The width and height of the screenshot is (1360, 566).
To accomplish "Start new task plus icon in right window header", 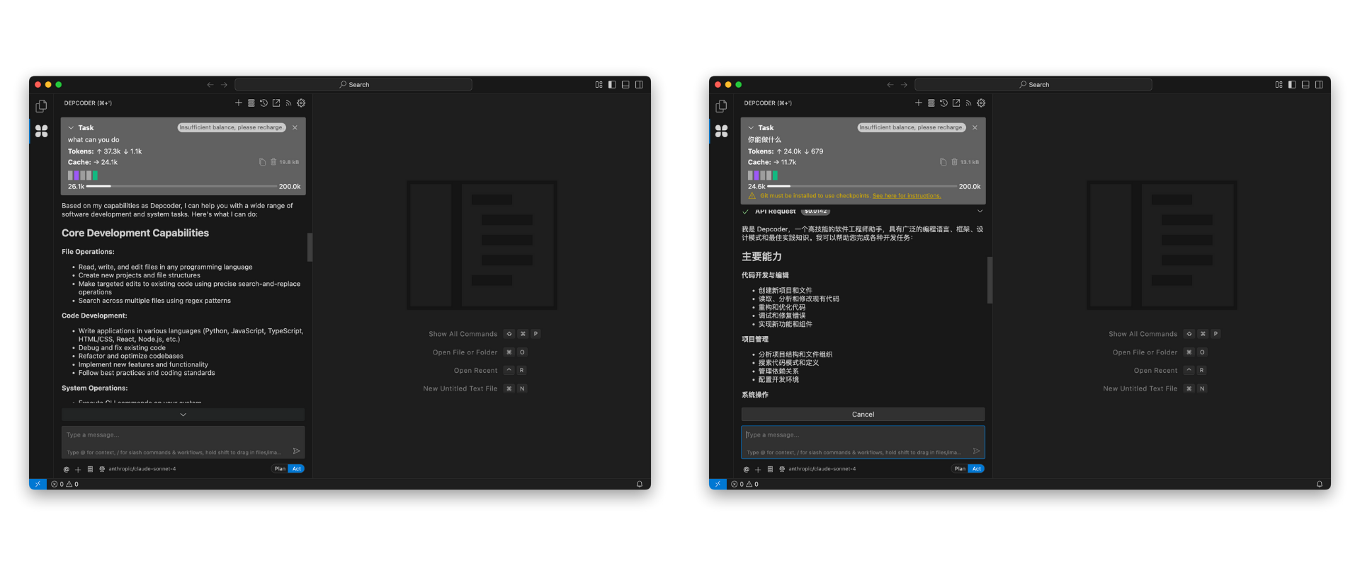I will (919, 103).
